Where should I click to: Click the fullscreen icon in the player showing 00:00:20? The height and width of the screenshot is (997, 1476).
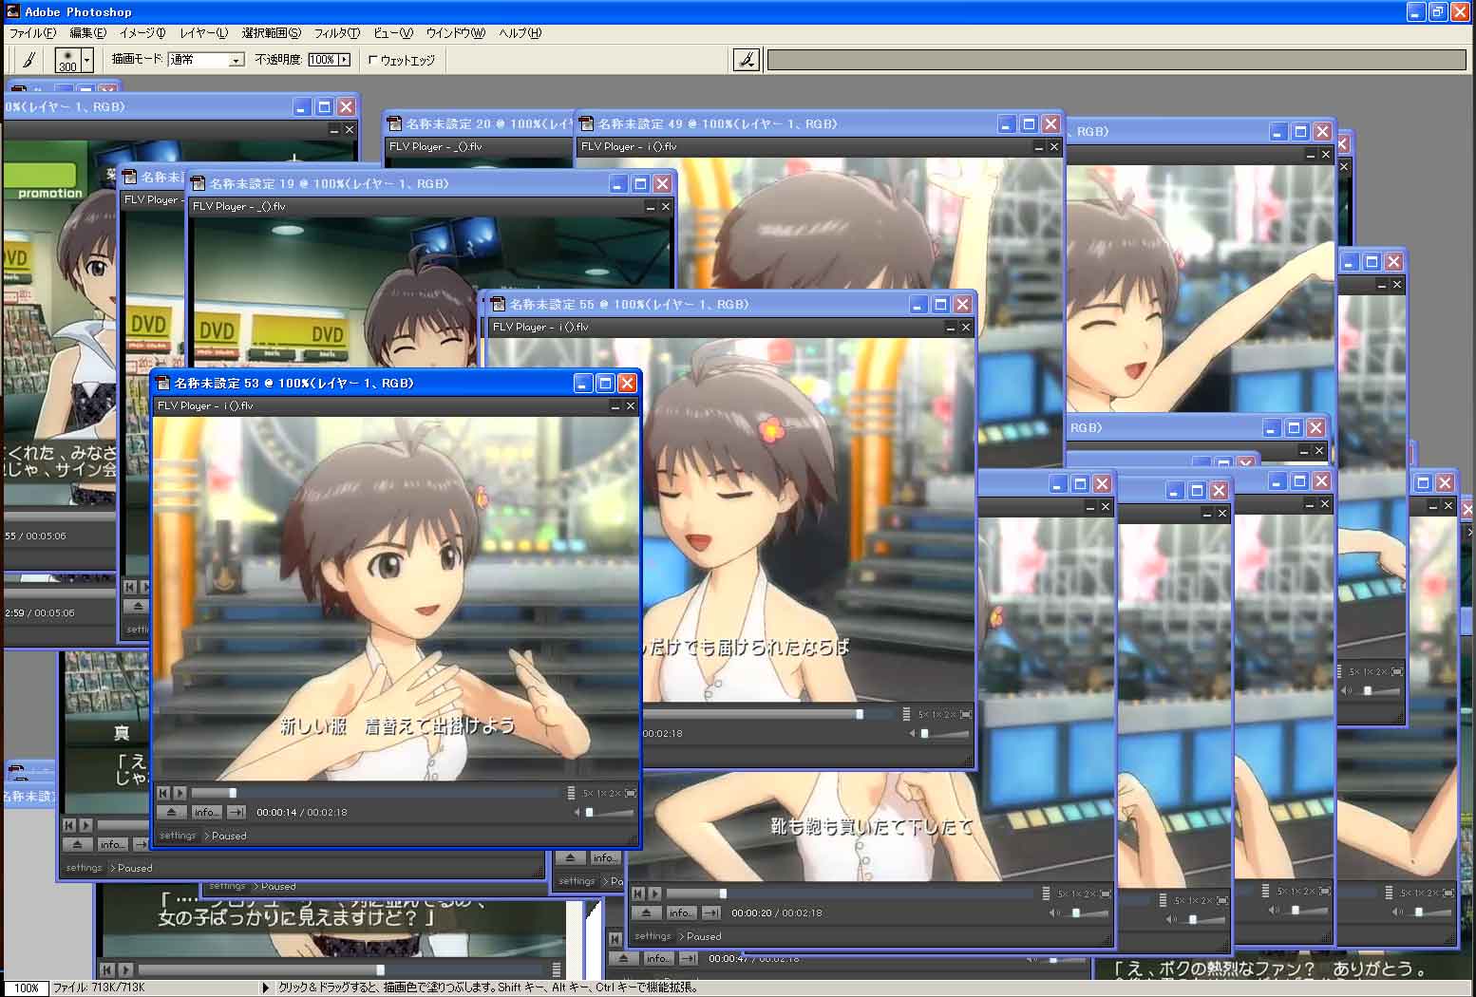coord(1106,894)
